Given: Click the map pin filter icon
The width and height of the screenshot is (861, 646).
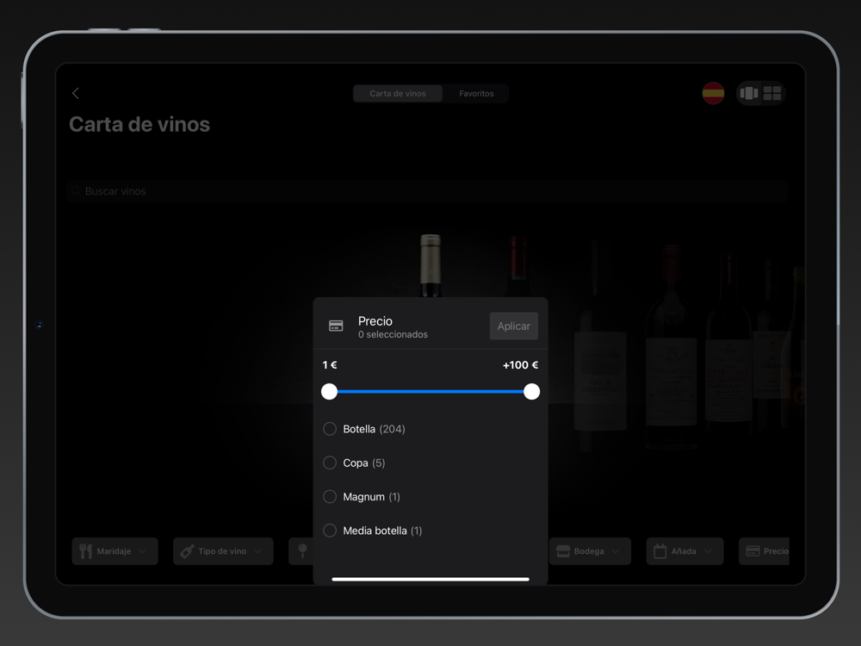Looking at the screenshot, I should coord(302,551).
